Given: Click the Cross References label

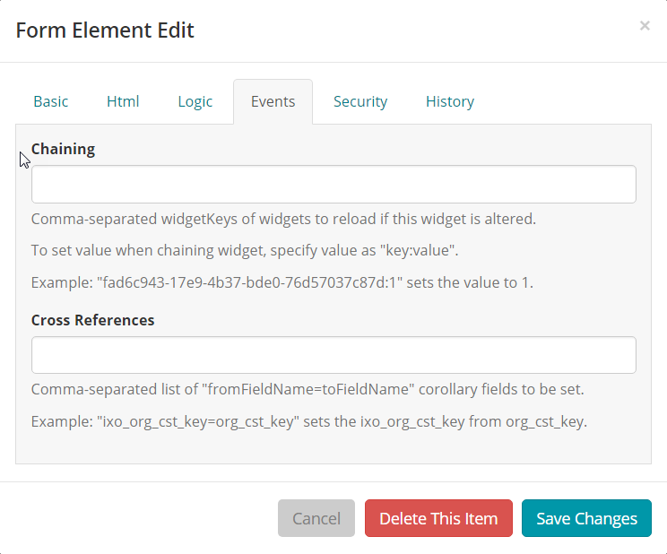Looking at the screenshot, I should coord(92,320).
